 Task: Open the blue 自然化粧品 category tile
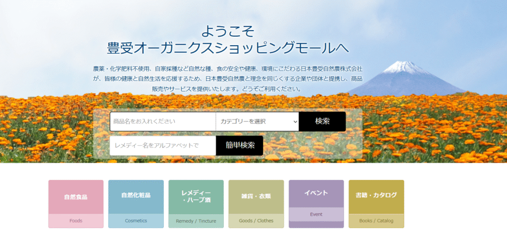click(136, 195)
